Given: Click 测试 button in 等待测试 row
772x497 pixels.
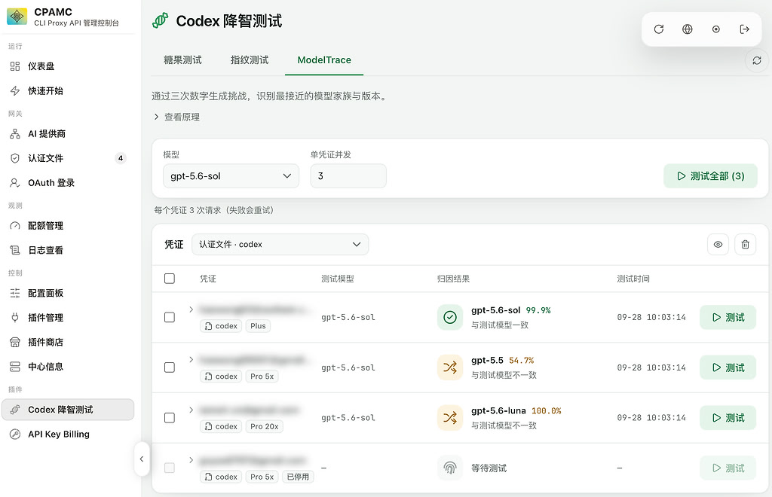Looking at the screenshot, I should coord(728,468).
